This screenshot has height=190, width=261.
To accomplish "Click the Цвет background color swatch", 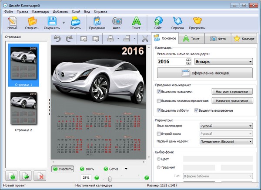I will click(x=218, y=159).
